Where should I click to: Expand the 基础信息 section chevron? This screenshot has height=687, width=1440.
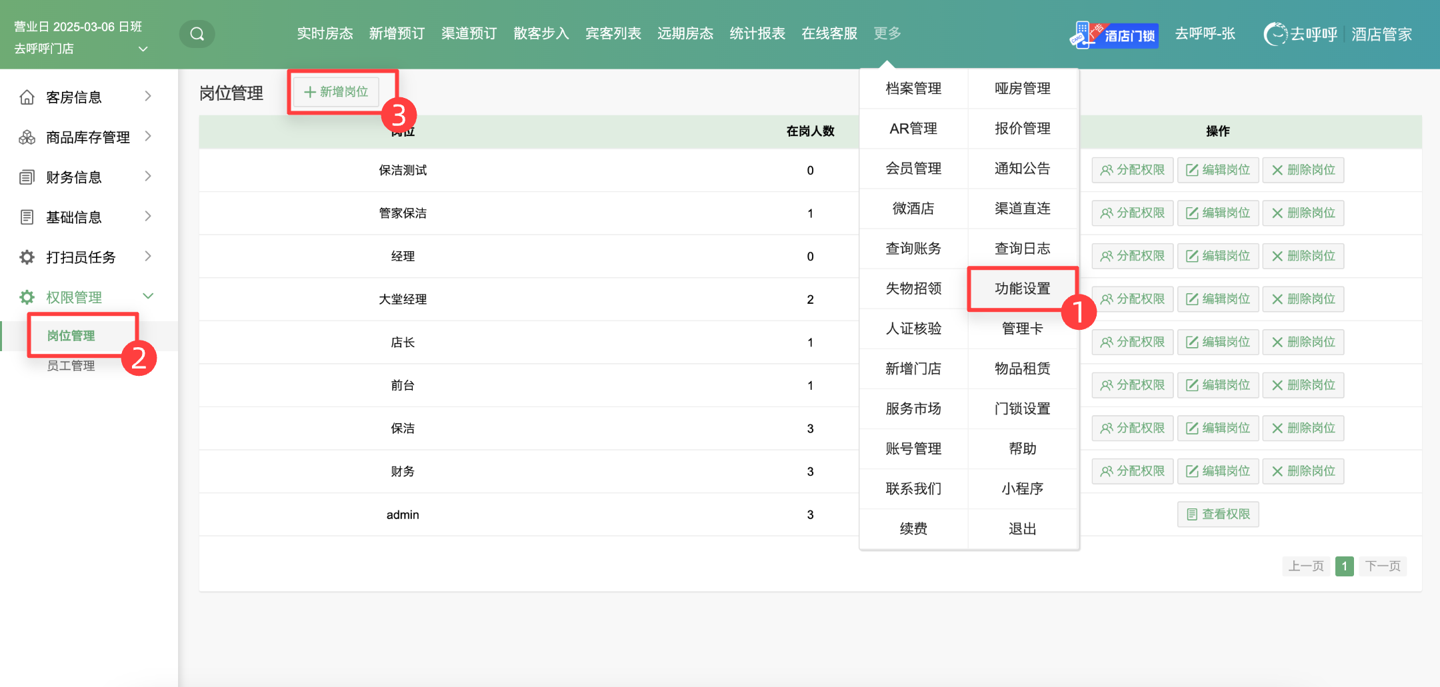point(148,217)
